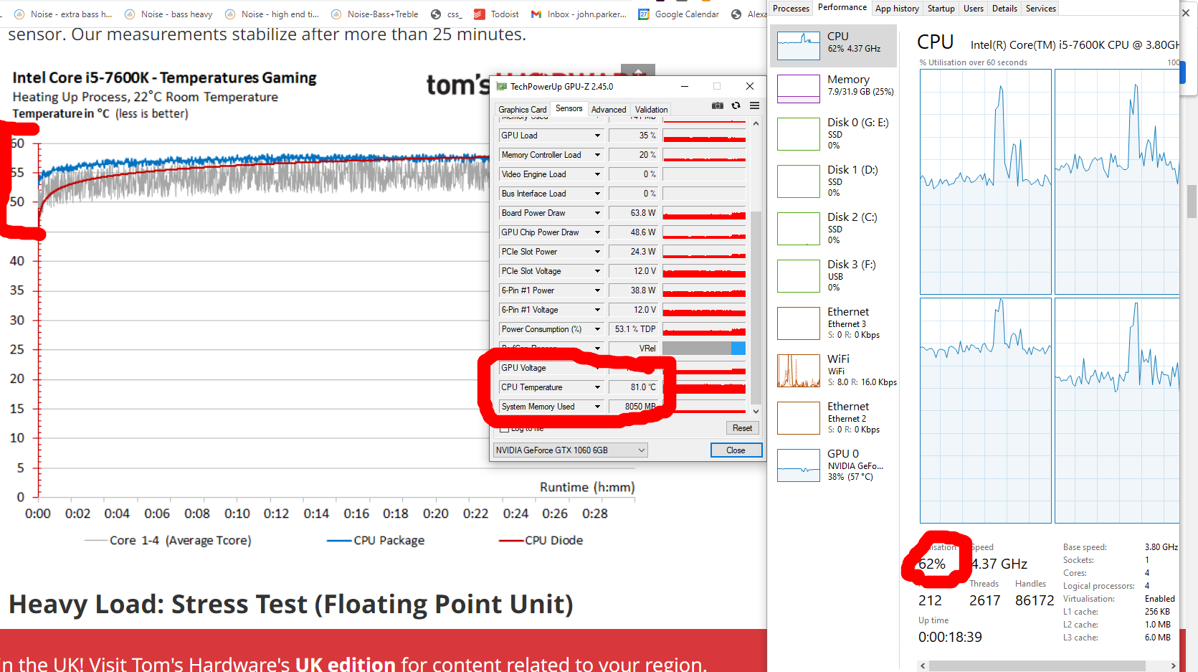Click the PerfCap Reason VRel bar graph
This screenshot has width=1198, height=672.
click(704, 349)
